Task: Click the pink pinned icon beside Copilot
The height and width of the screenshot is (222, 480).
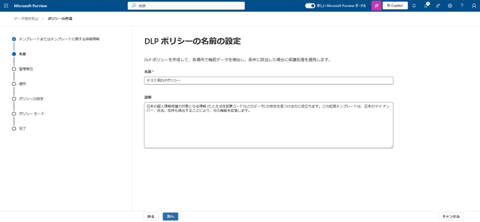Action: pos(376,5)
